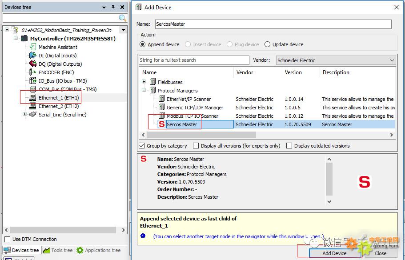Click the MyController device icon
This screenshot has width=405, height=260.
24,39
